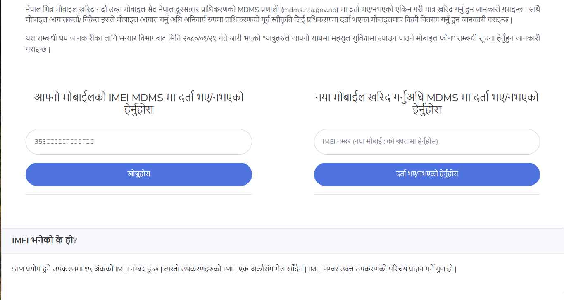Focus the new mobile IMEI नम्बर field
This screenshot has width=564, height=300.
pos(427,142)
